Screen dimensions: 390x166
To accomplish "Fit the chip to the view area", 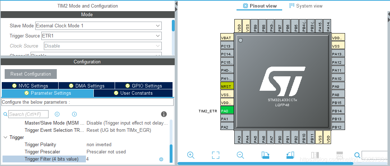I will click(215, 155).
